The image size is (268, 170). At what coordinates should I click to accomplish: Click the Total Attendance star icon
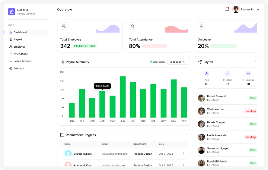point(132,26)
